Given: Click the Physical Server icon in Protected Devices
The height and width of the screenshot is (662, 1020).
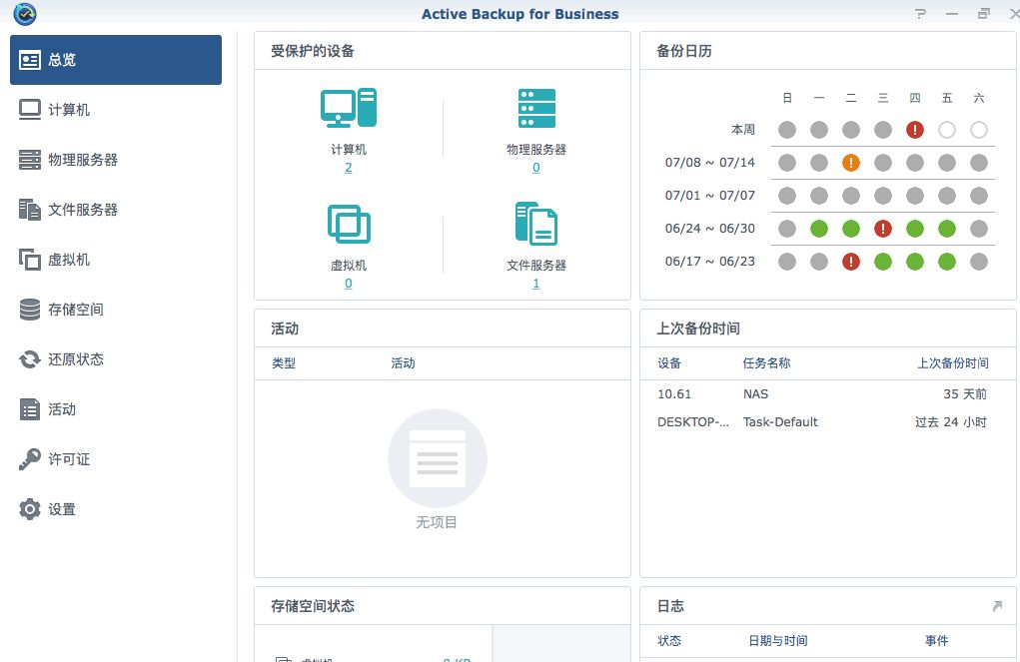Looking at the screenshot, I should pyautogui.click(x=536, y=108).
